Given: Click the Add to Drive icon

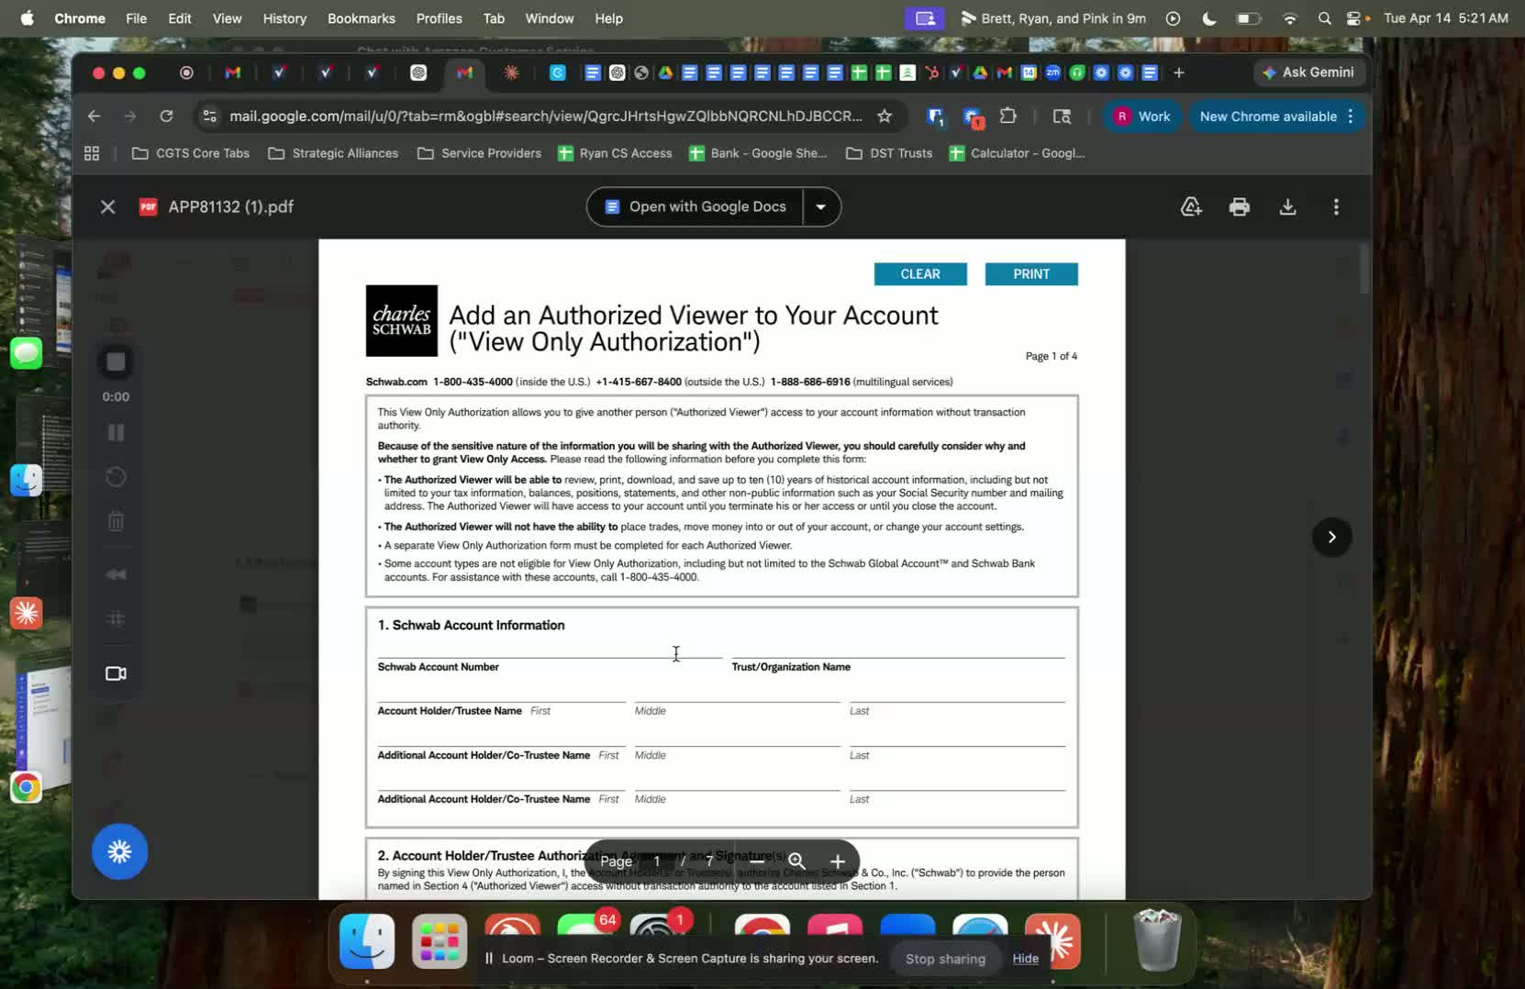Looking at the screenshot, I should (1191, 207).
